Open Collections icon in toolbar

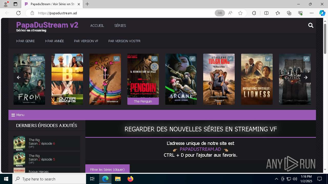click(x=289, y=13)
